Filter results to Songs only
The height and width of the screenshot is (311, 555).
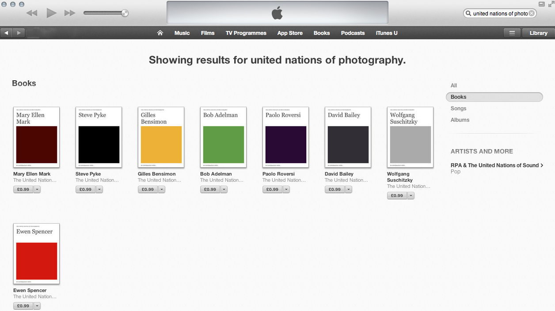pyautogui.click(x=458, y=108)
